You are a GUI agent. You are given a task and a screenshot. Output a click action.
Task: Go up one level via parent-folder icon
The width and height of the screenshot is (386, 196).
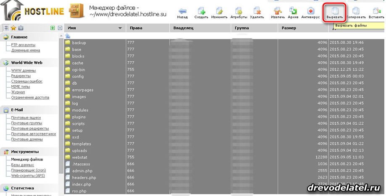(x=68, y=36)
